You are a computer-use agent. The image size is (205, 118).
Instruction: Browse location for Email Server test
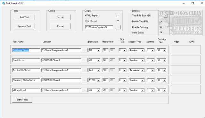[x=85, y=60]
